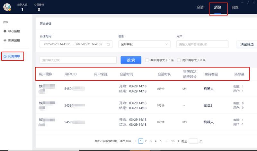Click the pagination ellipsis to jump pages
The height and width of the screenshot is (151, 257).
pyautogui.click(x=166, y=141)
